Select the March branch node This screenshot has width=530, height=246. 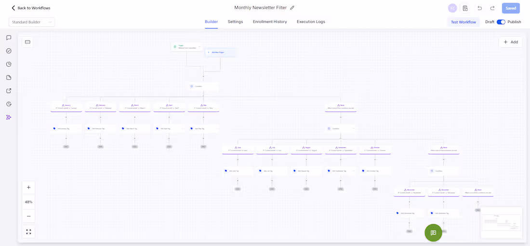click(x=135, y=107)
